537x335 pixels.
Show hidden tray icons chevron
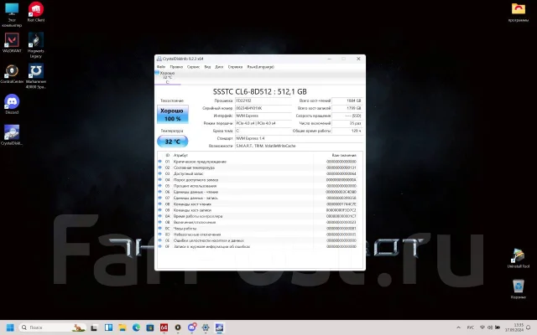click(x=459, y=327)
